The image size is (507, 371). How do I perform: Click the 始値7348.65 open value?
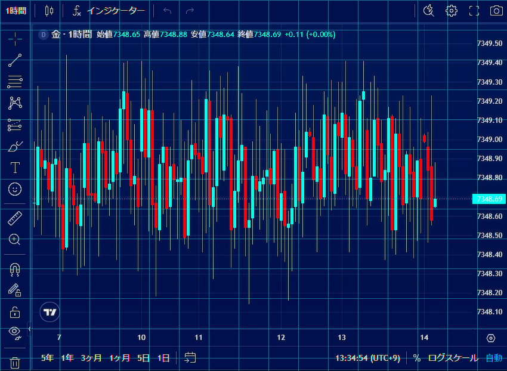pyautogui.click(x=118, y=34)
